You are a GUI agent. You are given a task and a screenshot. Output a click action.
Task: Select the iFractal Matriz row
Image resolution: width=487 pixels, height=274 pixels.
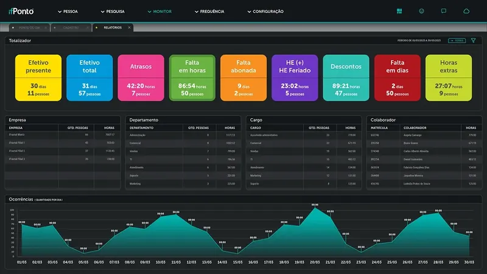click(x=63, y=135)
